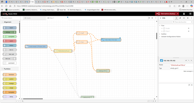Screen dimensions: 194x103
Task: Choose the range node in the palette
Action: point(10,88)
